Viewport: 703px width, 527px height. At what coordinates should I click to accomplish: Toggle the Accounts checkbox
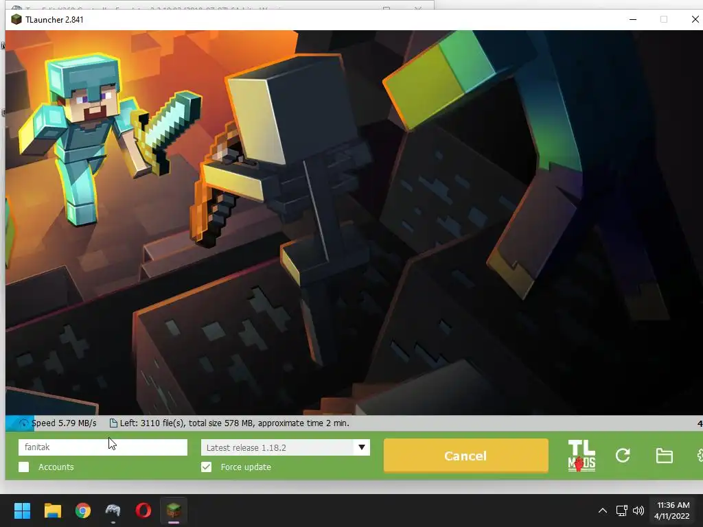[x=24, y=467]
